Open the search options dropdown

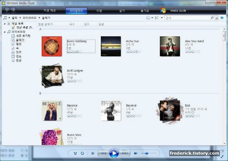point(217,18)
